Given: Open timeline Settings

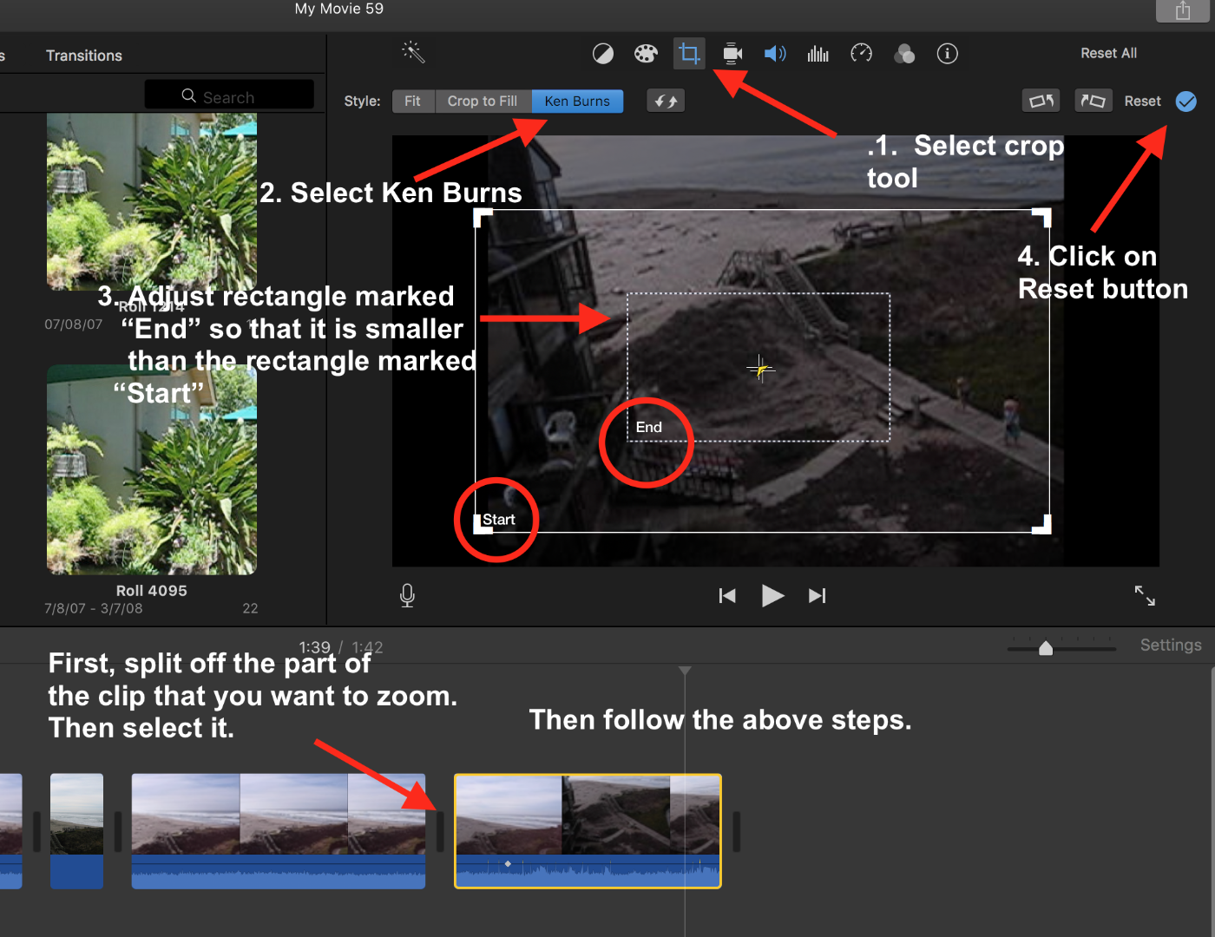Looking at the screenshot, I should pyautogui.click(x=1170, y=645).
